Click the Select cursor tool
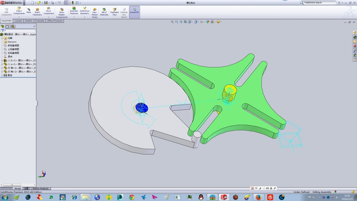Viewport: 357px width, 201px height. [66, 3]
